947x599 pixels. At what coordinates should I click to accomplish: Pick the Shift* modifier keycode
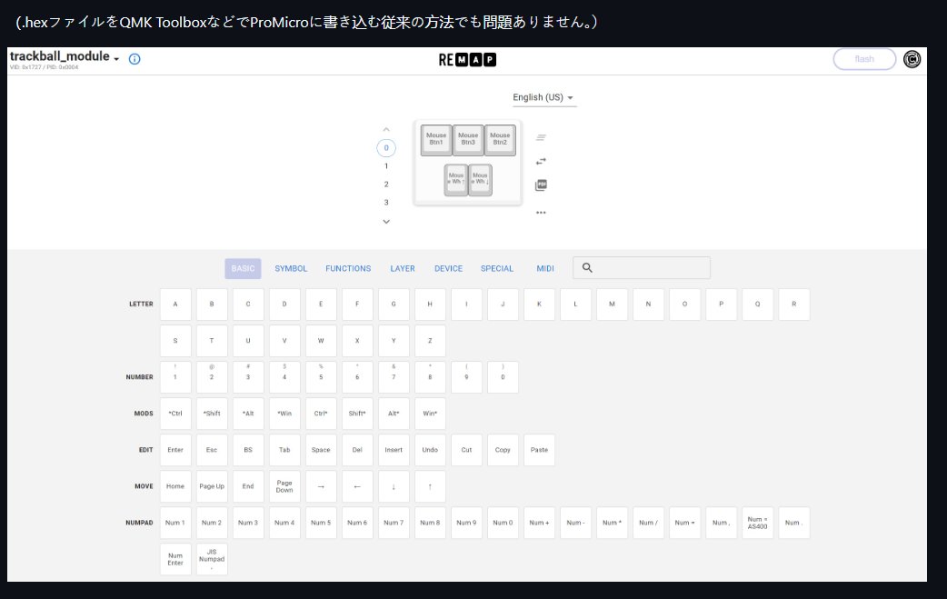[x=357, y=414]
